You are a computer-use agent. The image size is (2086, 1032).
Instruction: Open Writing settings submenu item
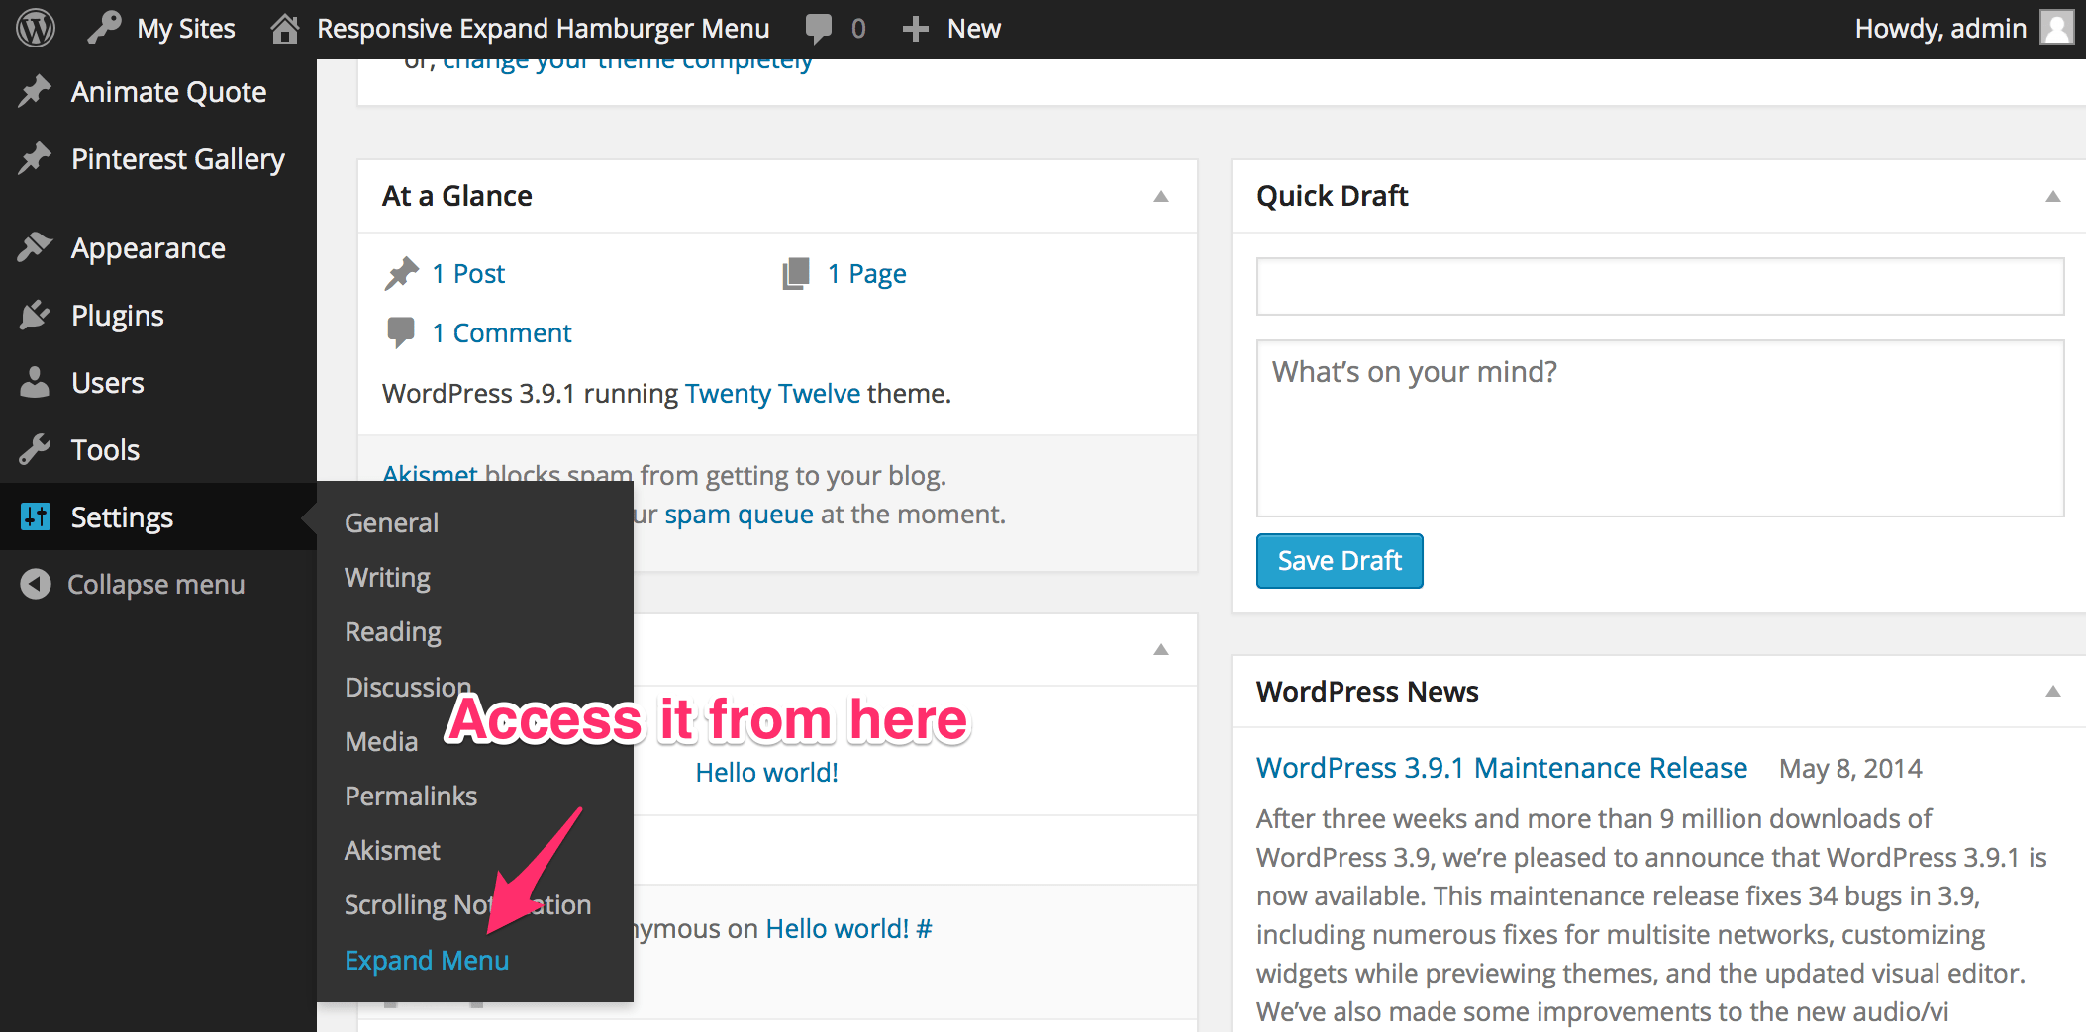[x=387, y=578]
